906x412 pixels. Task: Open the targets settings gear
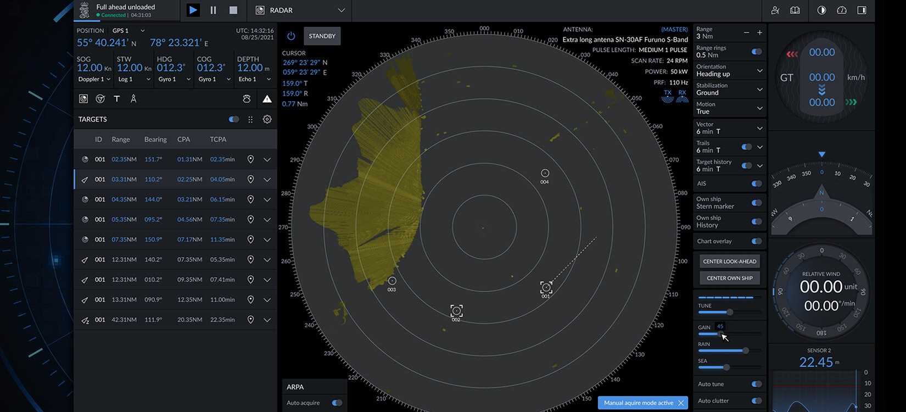[x=267, y=119]
